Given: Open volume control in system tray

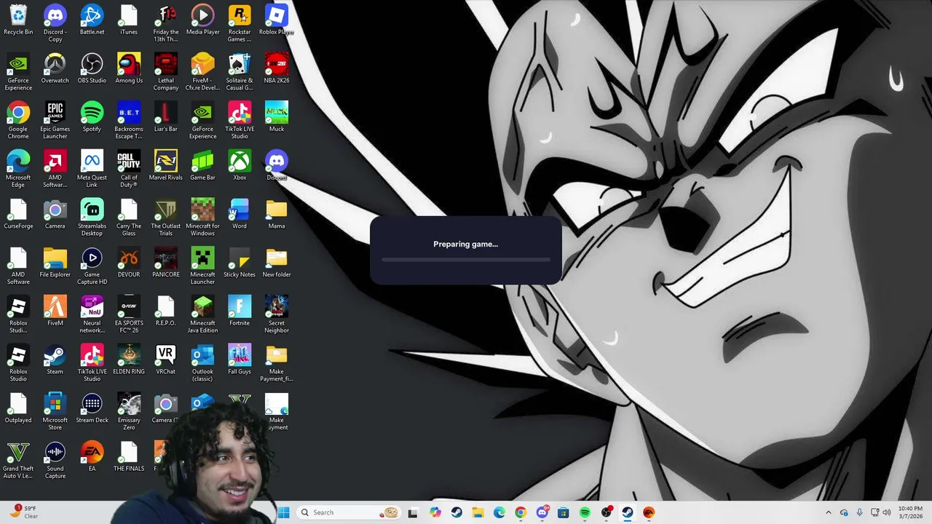Looking at the screenshot, I should 887,512.
